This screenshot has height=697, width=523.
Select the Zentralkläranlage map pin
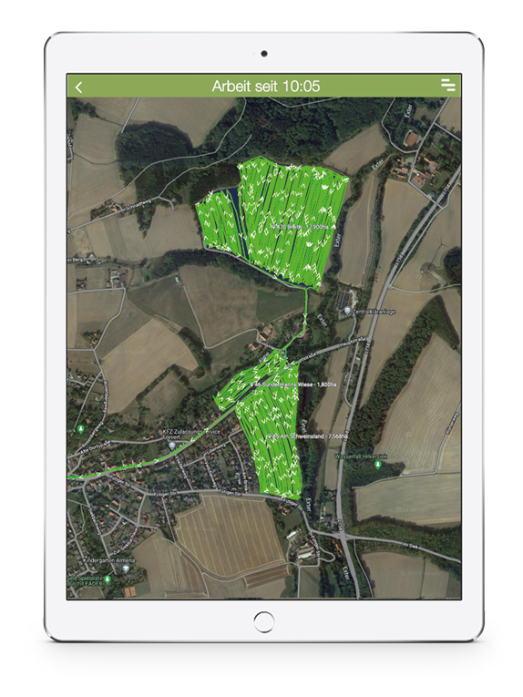click(x=347, y=311)
